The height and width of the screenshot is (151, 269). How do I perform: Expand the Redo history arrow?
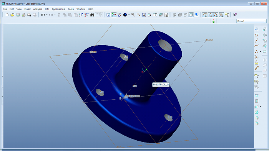[55, 15]
